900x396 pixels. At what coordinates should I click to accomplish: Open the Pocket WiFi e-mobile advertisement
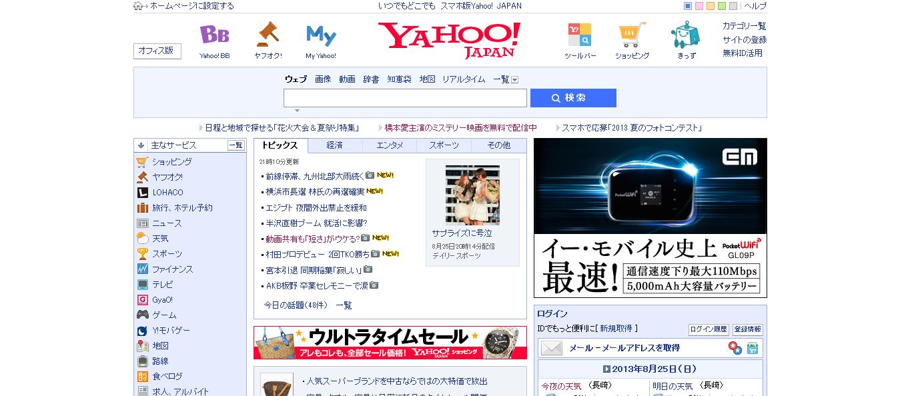[650, 217]
